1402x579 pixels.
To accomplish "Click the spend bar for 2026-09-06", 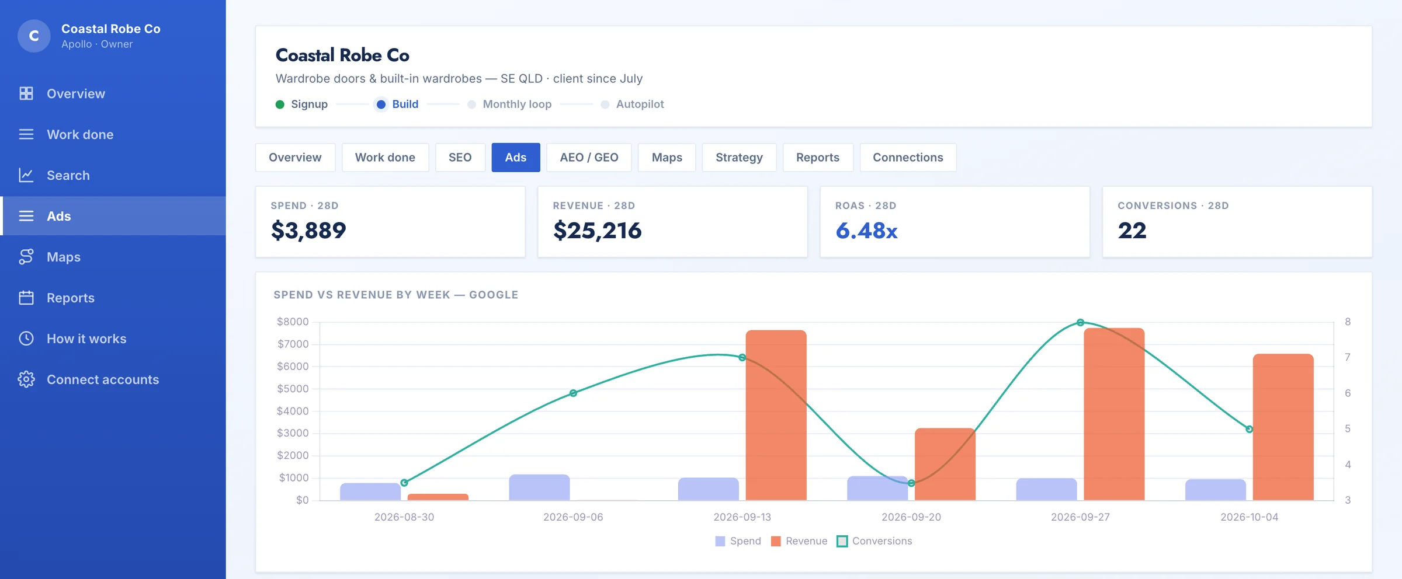I will (539, 487).
